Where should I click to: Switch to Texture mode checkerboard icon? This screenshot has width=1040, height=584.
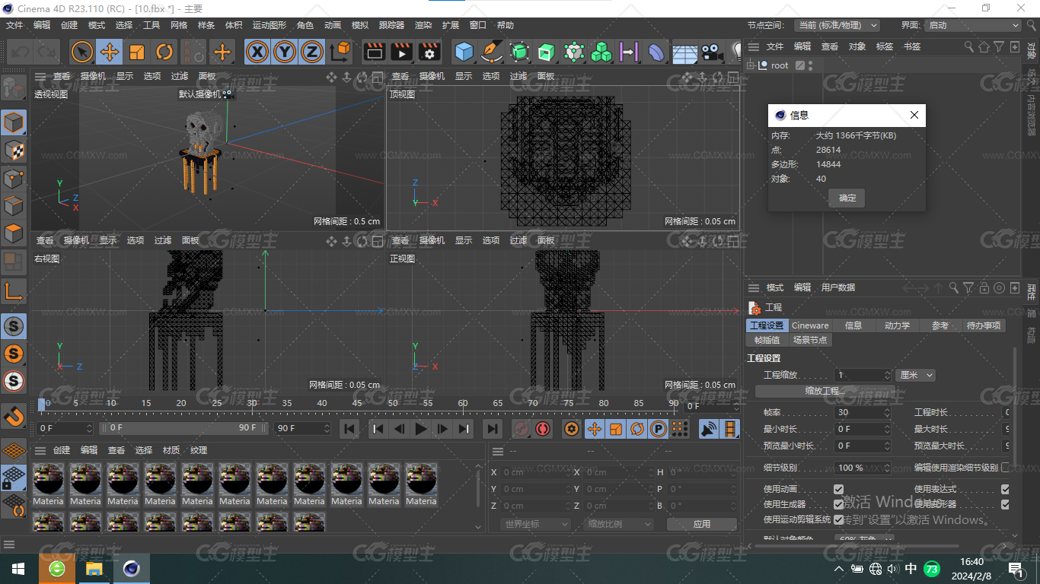pyautogui.click(x=14, y=151)
